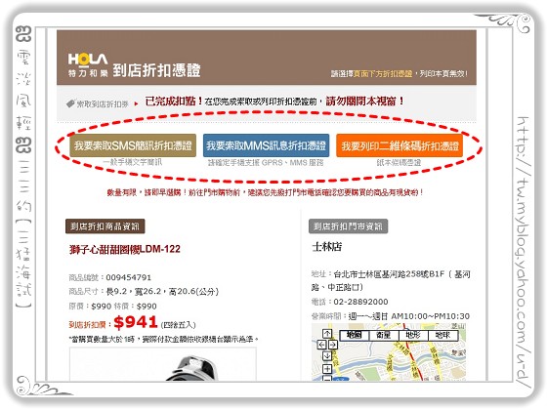
Task: Pan the map left with the arrow
Action: pyautogui.click(x=321, y=345)
